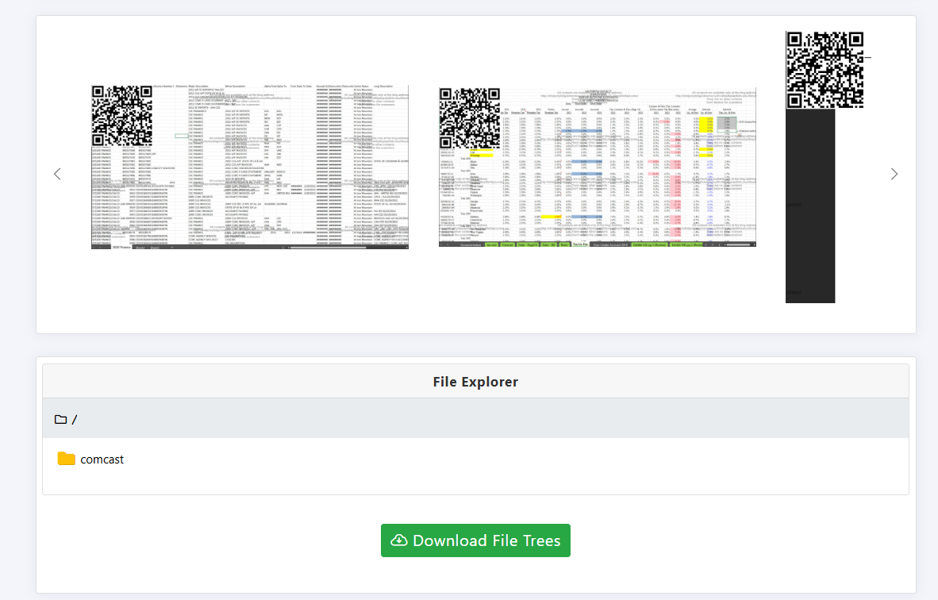
Task: Click the previous slide arrow in the carousel
Action: coord(57,175)
